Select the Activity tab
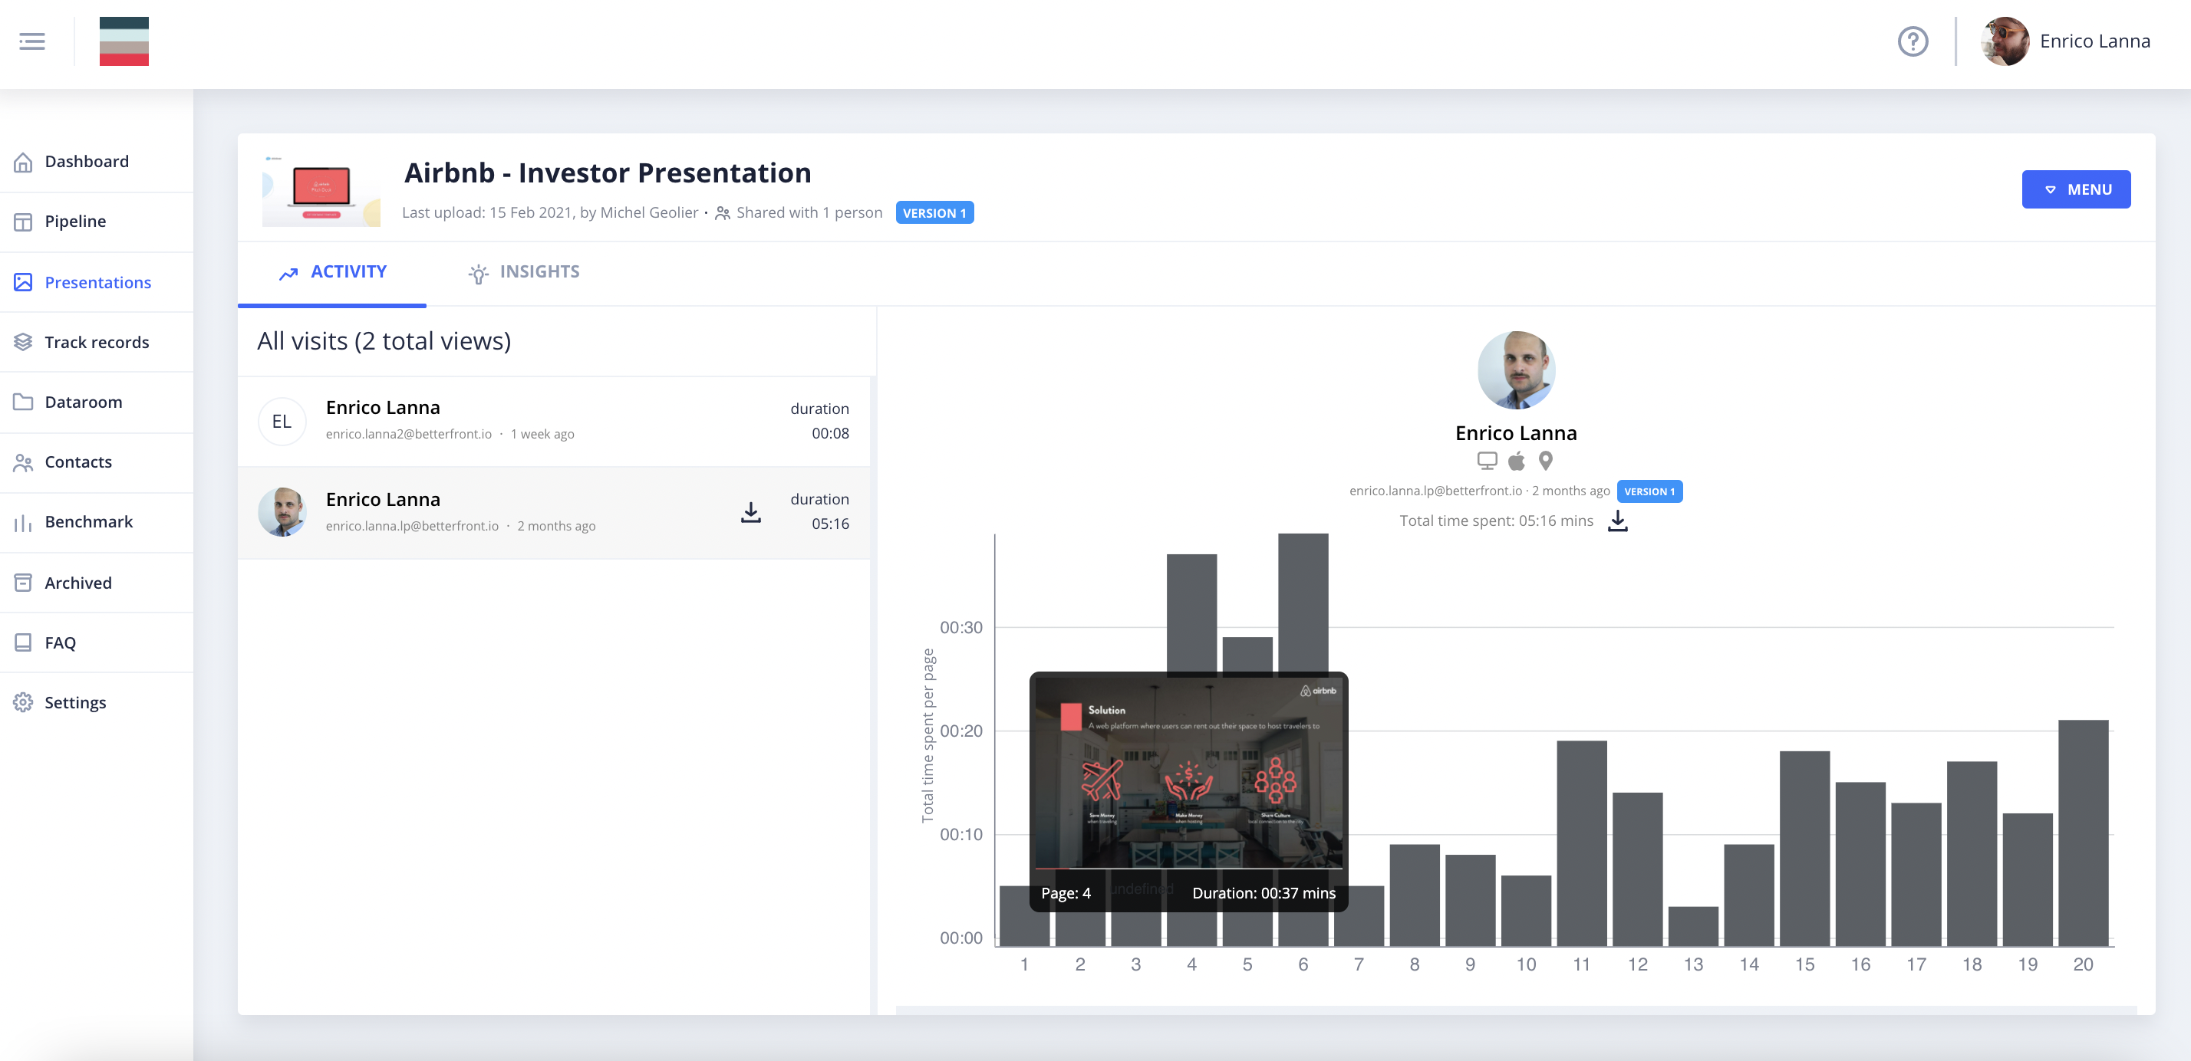Screen dimensions: 2191x1061 333,271
